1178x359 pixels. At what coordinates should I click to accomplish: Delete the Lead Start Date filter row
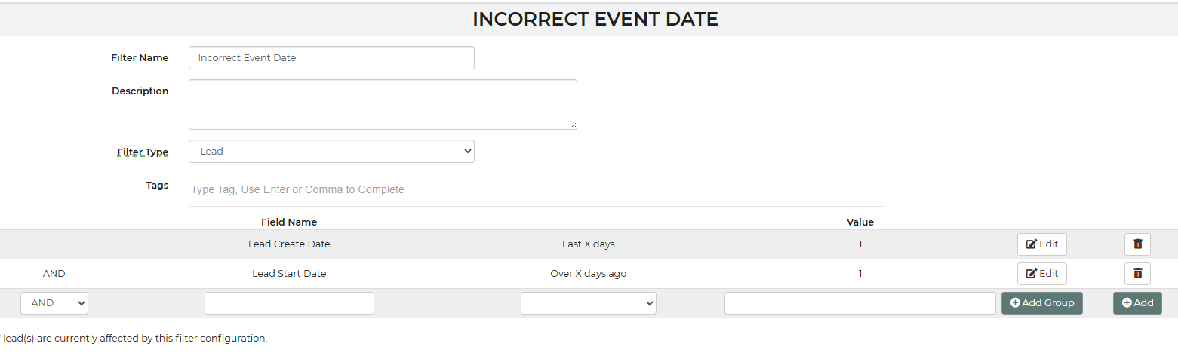point(1137,273)
